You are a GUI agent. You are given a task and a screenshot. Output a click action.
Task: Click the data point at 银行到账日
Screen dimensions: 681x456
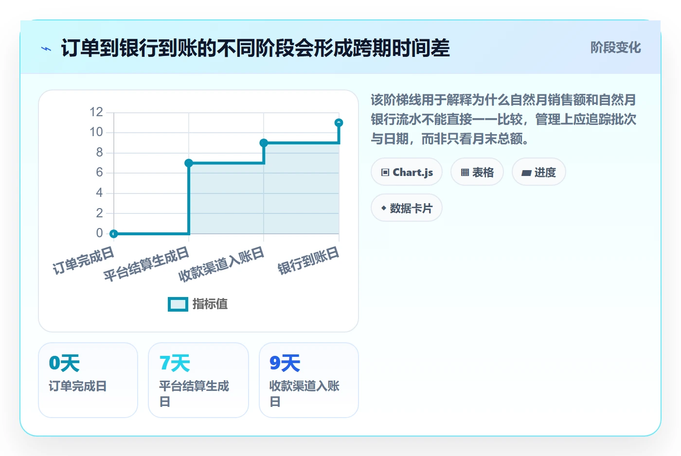pos(339,123)
